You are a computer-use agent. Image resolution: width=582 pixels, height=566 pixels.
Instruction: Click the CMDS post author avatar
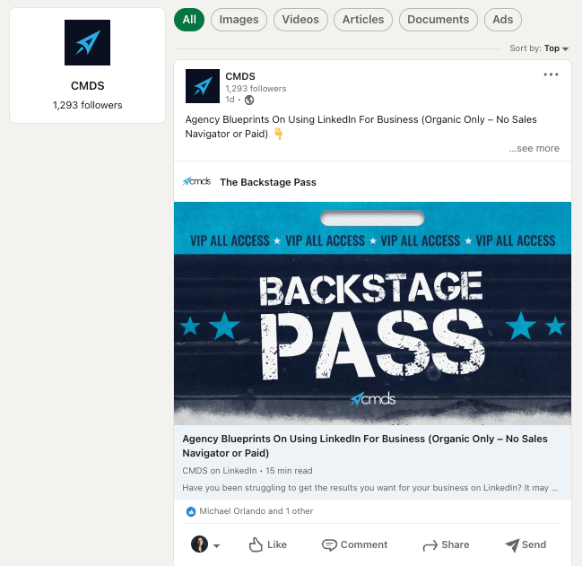click(x=203, y=86)
